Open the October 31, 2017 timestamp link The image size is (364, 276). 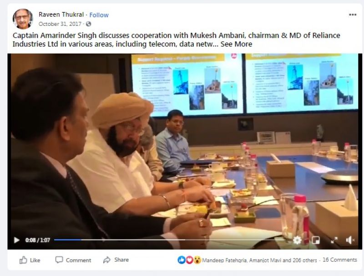[x=60, y=24]
